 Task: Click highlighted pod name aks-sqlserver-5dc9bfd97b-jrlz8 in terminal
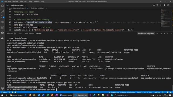(x=22, y=87)
